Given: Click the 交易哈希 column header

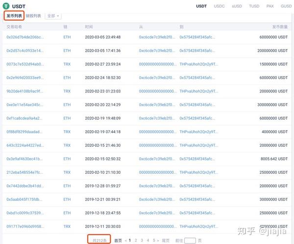Looking at the screenshot, I should pos(14,27).
